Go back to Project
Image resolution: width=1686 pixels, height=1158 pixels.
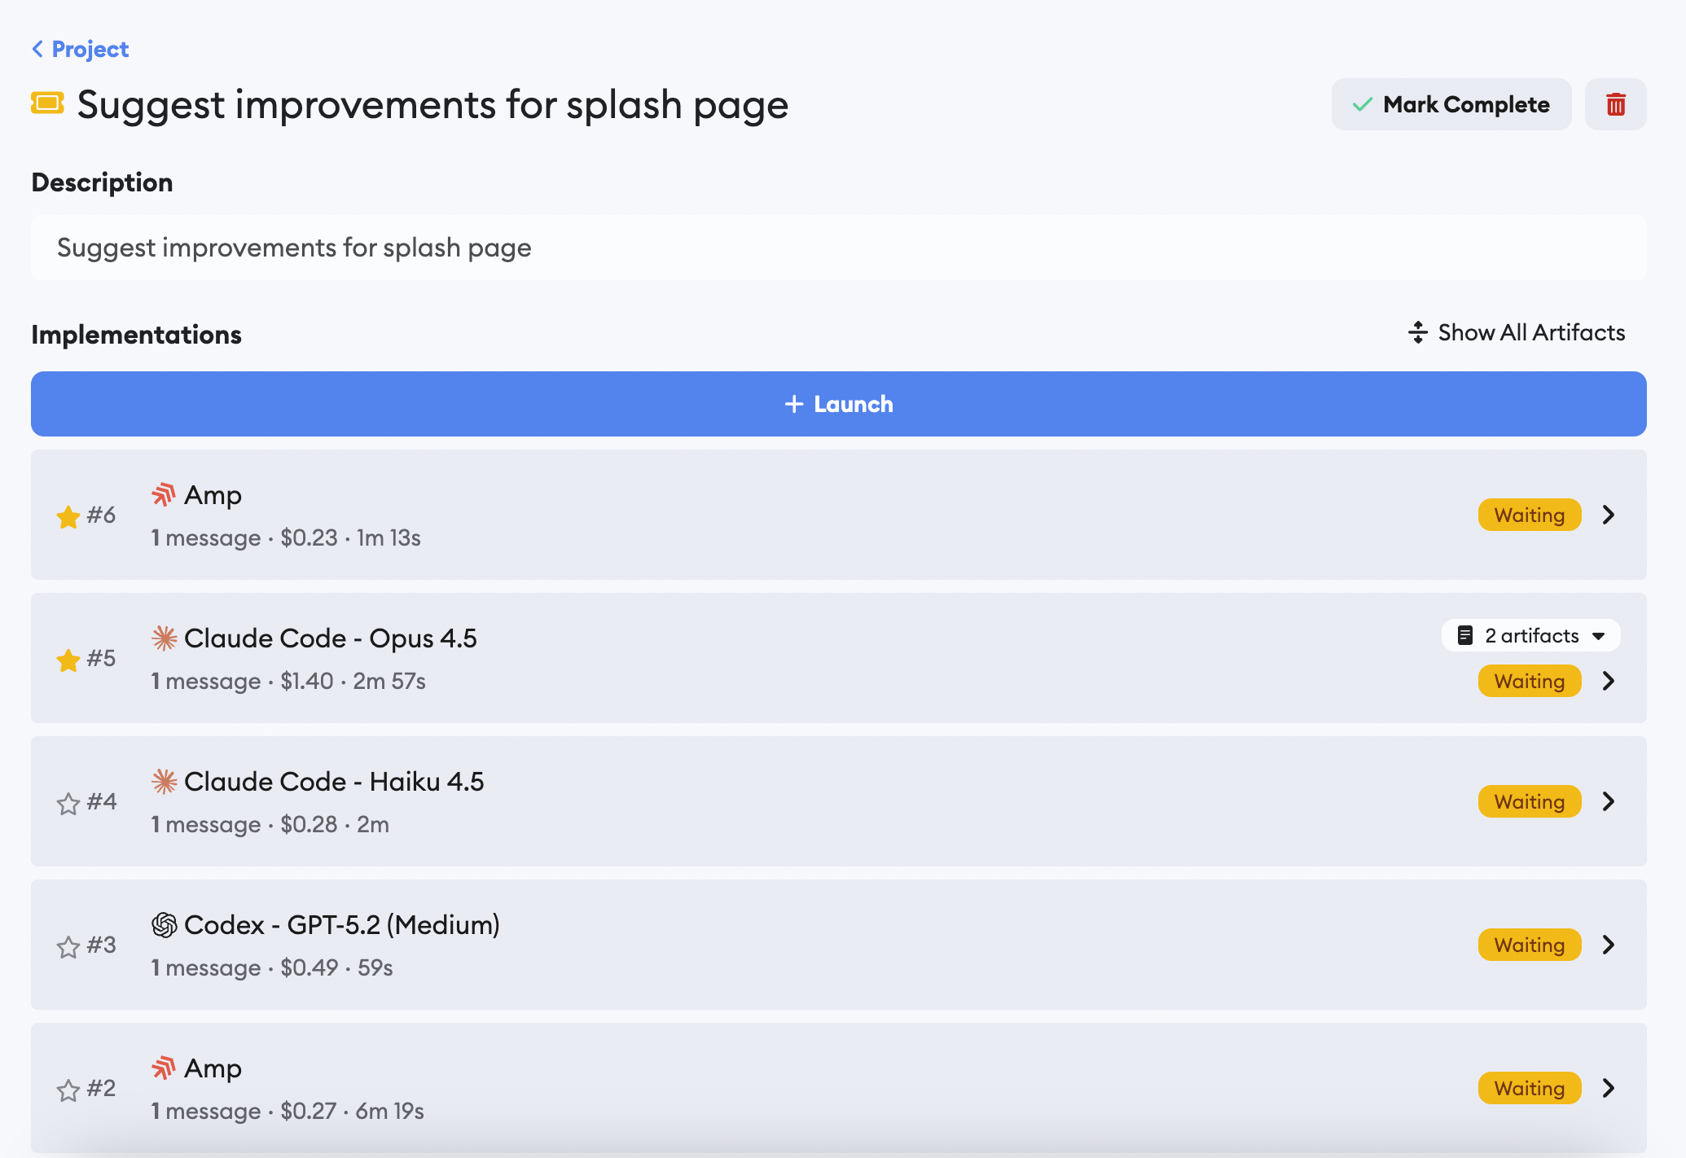click(x=80, y=49)
